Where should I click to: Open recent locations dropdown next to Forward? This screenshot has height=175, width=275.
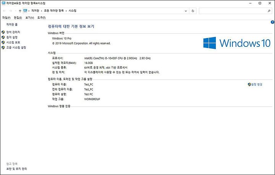[x=15, y=11]
